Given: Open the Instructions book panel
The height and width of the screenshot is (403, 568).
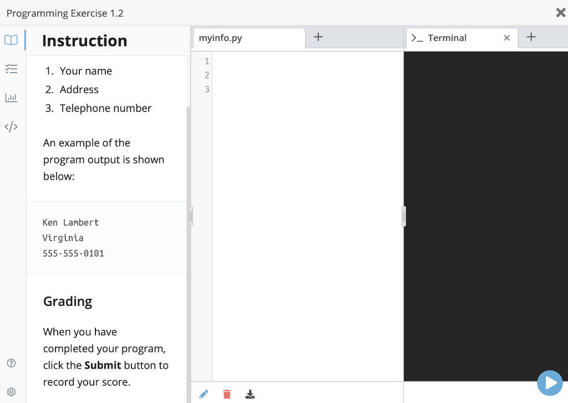Looking at the screenshot, I should 12,39.
